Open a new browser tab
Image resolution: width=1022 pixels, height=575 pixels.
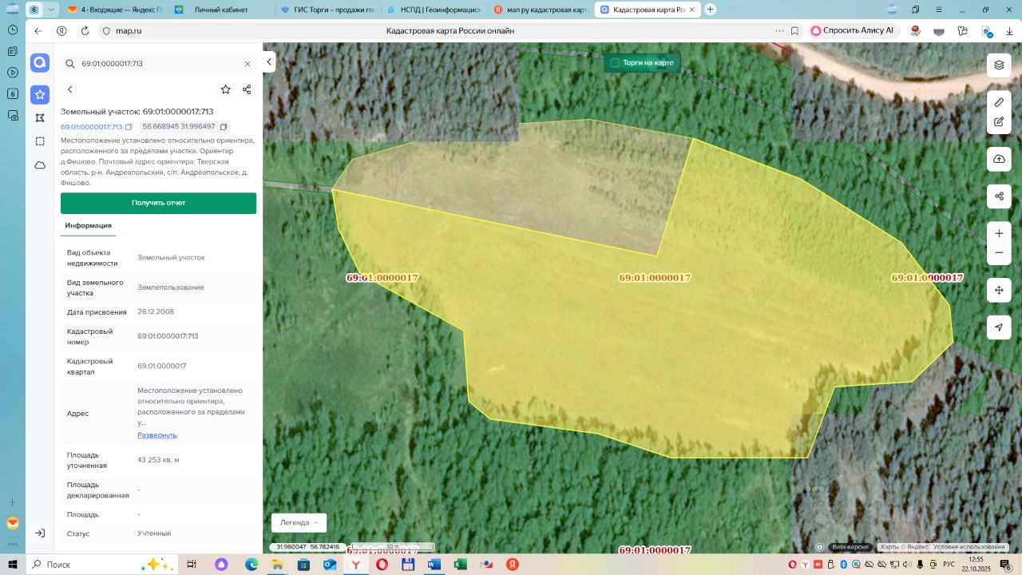711,10
